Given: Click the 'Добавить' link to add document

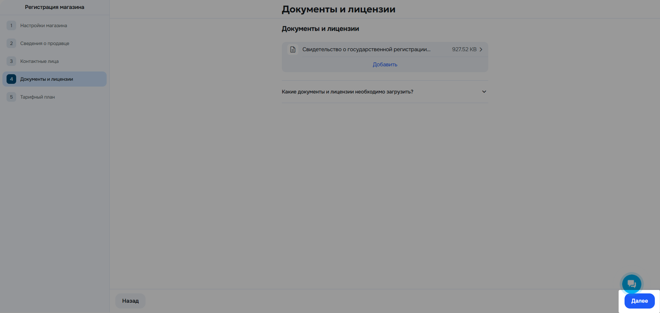Looking at the screenshot, I should pyautogui.click(x=384, y=64).
